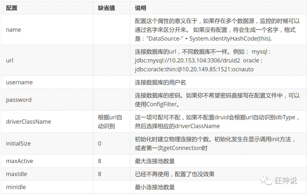Click the 配置 column header
This screenshot has height=194, width=307.
47,8
